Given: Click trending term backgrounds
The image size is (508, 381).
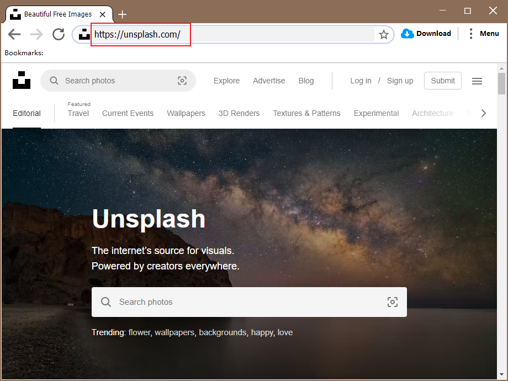Looking at the screenshot, I should [x=223, y=332].
